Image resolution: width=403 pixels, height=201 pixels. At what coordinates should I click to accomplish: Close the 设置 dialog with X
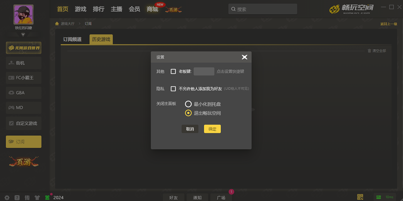tap(244, 57)
